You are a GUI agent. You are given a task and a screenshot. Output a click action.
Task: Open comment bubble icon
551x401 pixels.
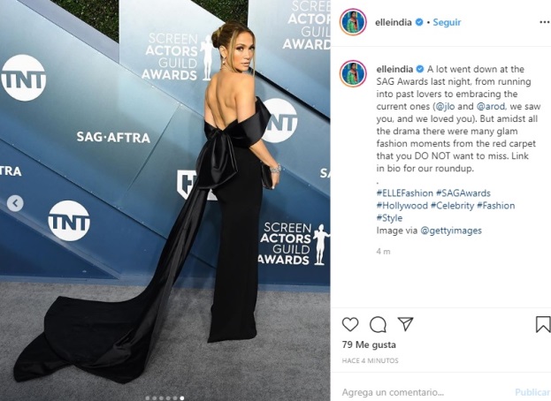pyautogui.click(x=378, y=324)
